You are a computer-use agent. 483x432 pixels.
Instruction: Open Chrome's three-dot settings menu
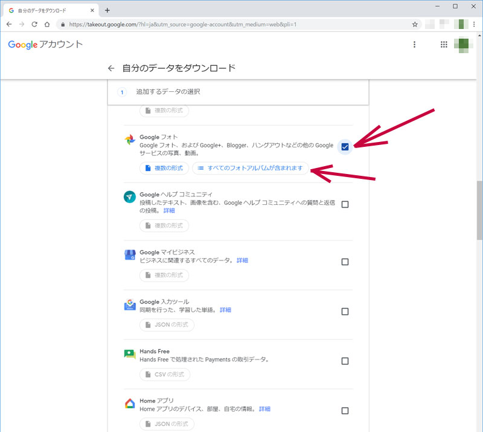coord(474,24)
